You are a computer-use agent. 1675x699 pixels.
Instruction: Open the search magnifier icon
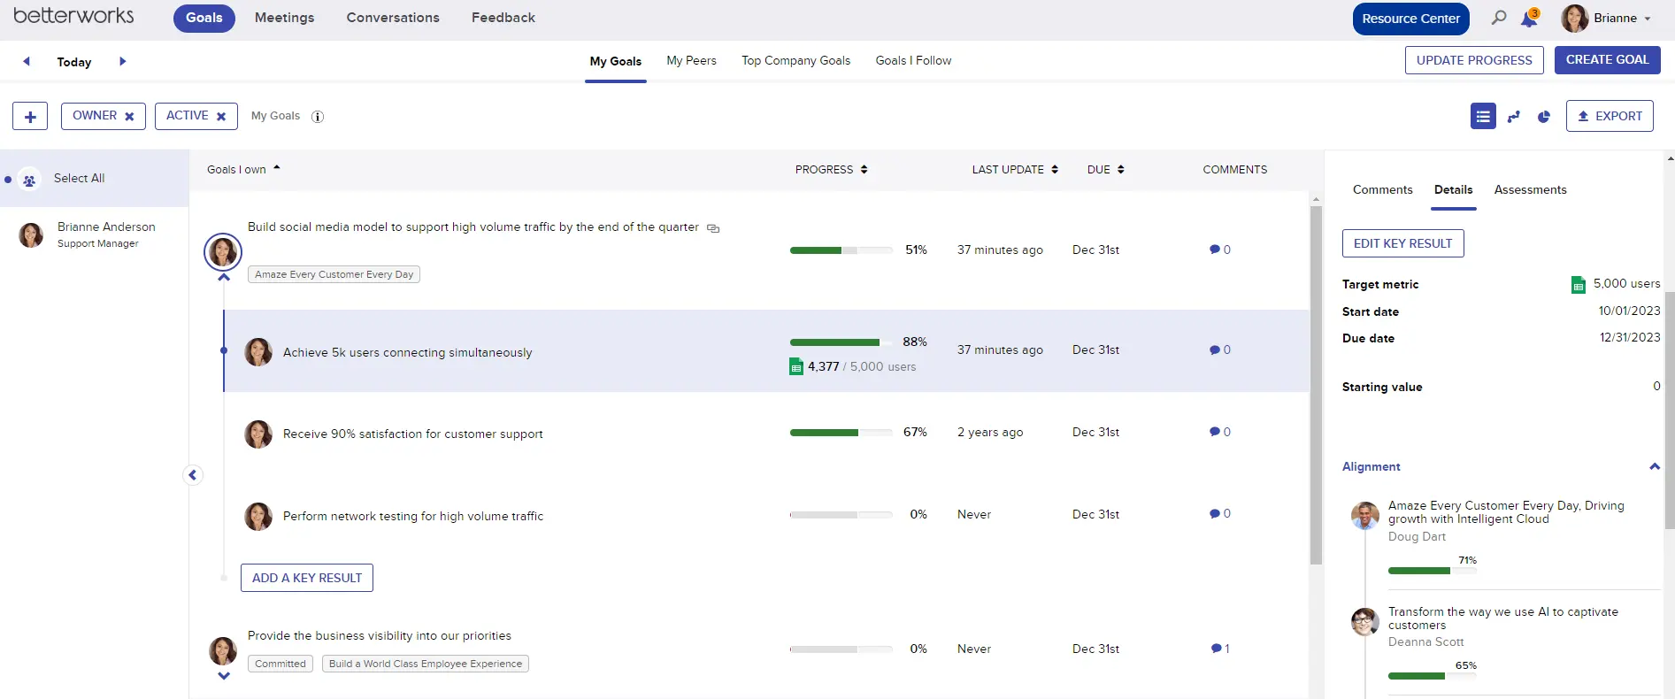coord(1499,18)
